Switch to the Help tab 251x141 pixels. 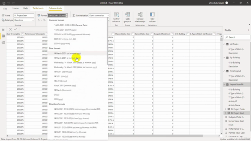pyautogui.click(x=25, y=8)
